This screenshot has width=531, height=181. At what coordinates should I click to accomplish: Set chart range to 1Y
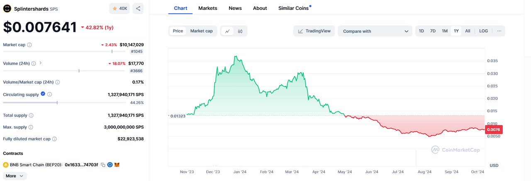[456, 31]
